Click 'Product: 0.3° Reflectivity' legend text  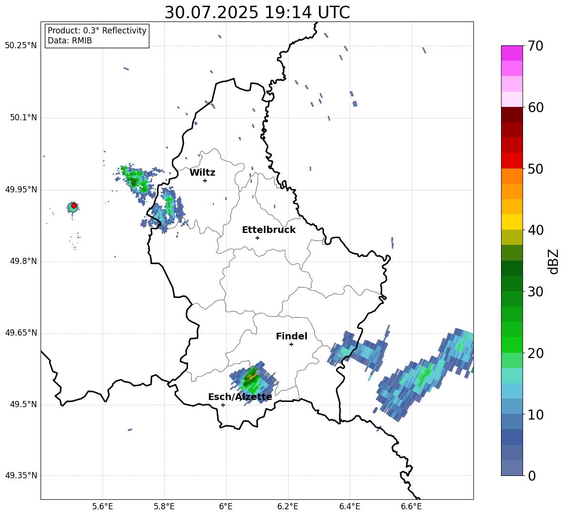click(97, 30)
